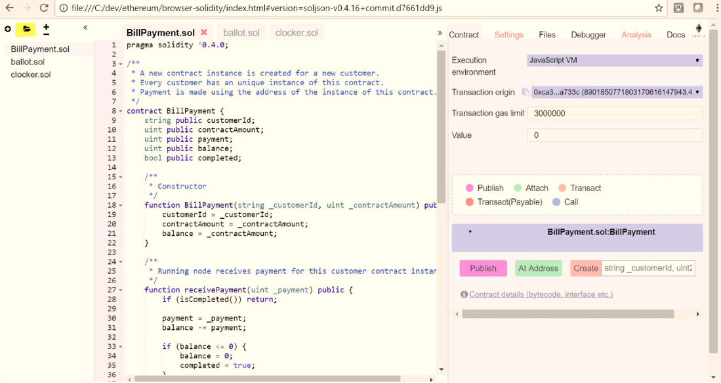Copy transaction origin address with clipboard icon

tap(525, 93)
